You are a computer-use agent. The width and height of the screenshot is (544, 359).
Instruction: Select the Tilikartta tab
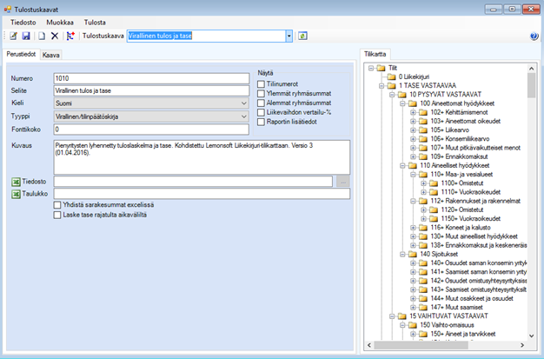click(375, 54)
